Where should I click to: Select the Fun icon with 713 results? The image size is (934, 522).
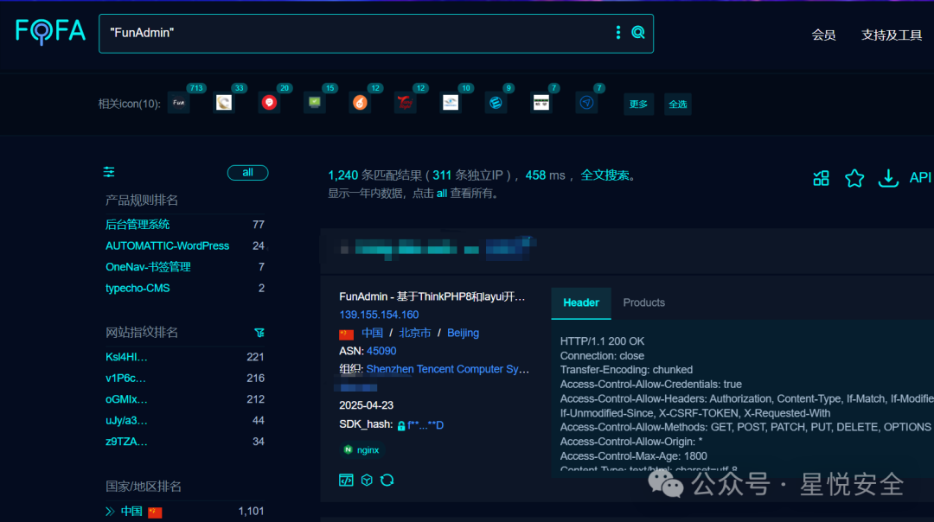(179, 103)
